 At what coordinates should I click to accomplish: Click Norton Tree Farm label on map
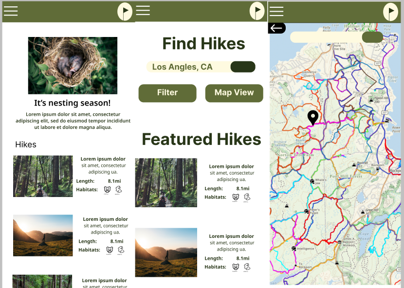point(295,155)
